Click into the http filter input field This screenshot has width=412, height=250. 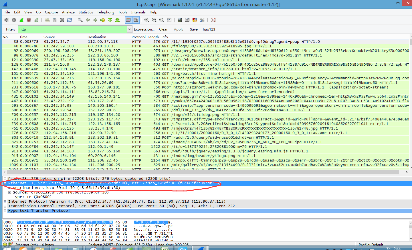coord(73,29)
